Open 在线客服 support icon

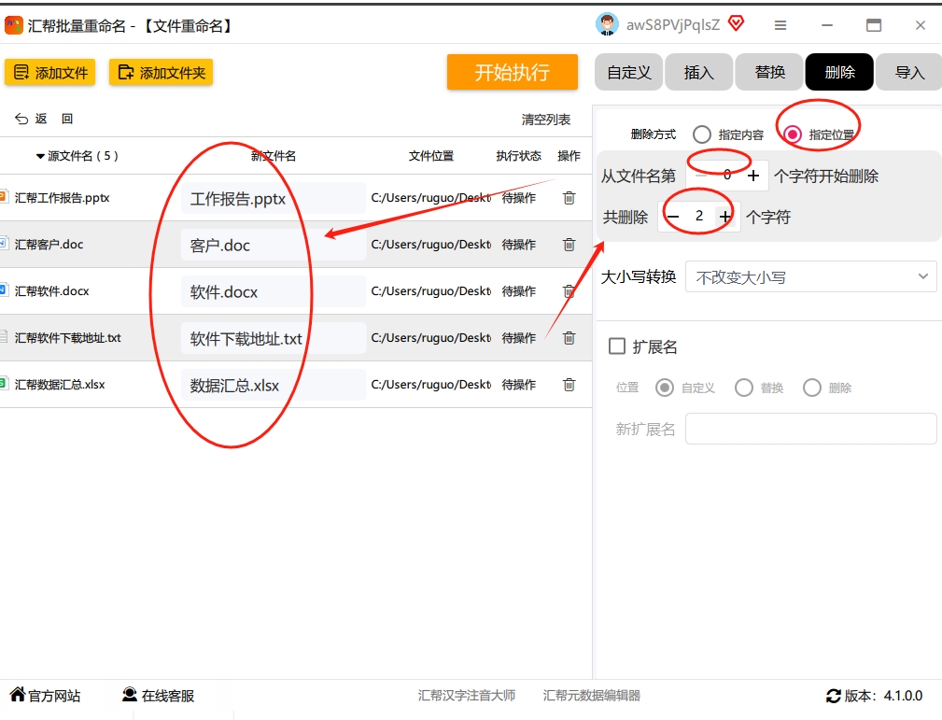pos(129,695)
